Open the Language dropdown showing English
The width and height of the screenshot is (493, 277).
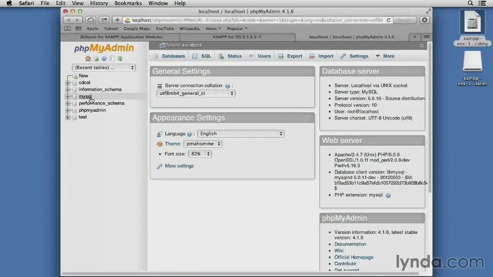241,133
